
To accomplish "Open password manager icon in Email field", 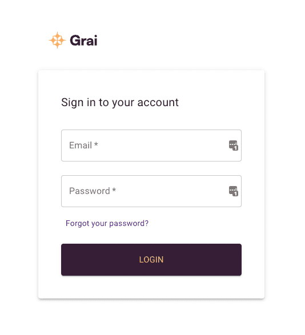I will click(x=234, y=146).
